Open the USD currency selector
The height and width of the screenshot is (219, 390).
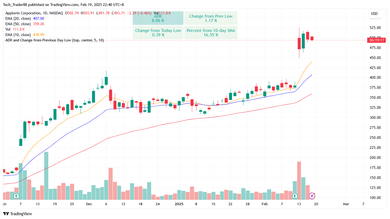377,14
